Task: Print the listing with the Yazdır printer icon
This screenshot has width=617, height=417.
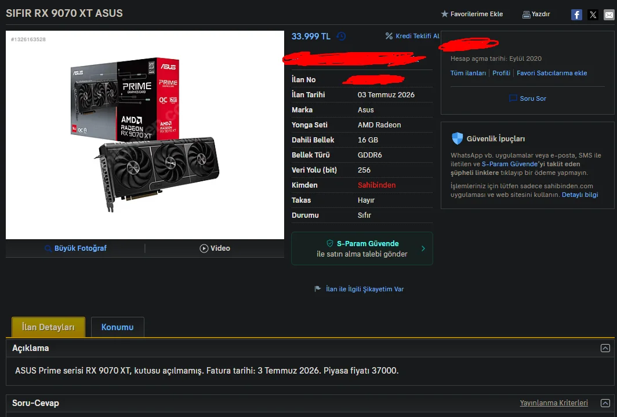Action: (526, 14)
